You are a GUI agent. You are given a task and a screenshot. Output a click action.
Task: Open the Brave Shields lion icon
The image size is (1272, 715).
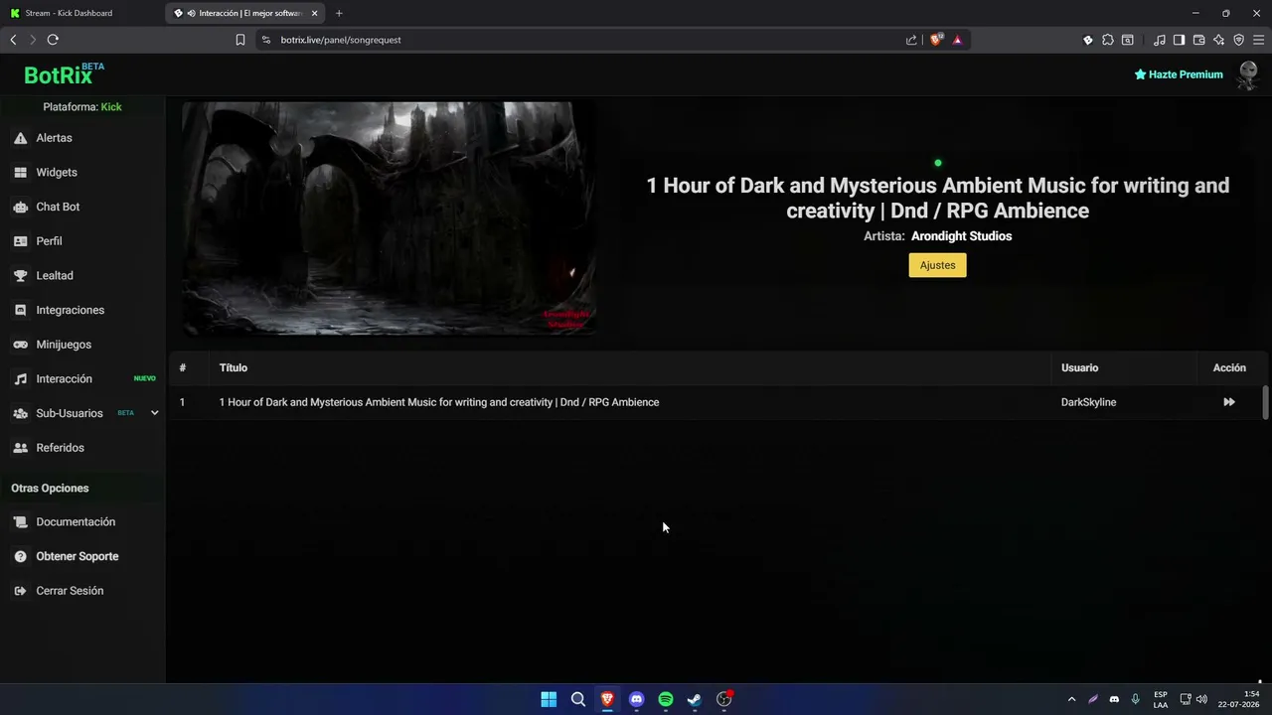pos(935,40)
